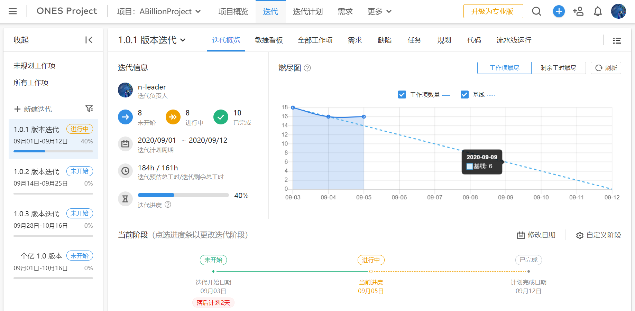Image resolution: width=635 pixels, height=311 pixels.
Task: Uncheck the 基线 checkbox
Action: click(464, 95)
